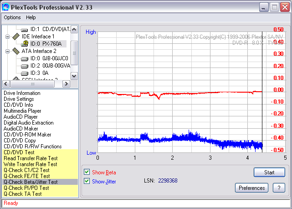Click the device tree scroll right arrow
Image resolution: width=292 pixels, height=209 pixels.
tap(66, 84)
